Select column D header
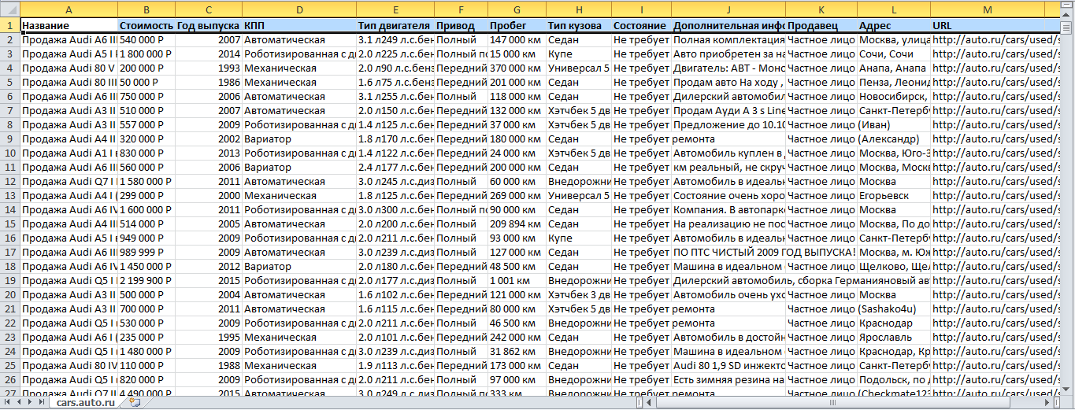The width and height of the screenshot is (1075, 410). (298, 9)
